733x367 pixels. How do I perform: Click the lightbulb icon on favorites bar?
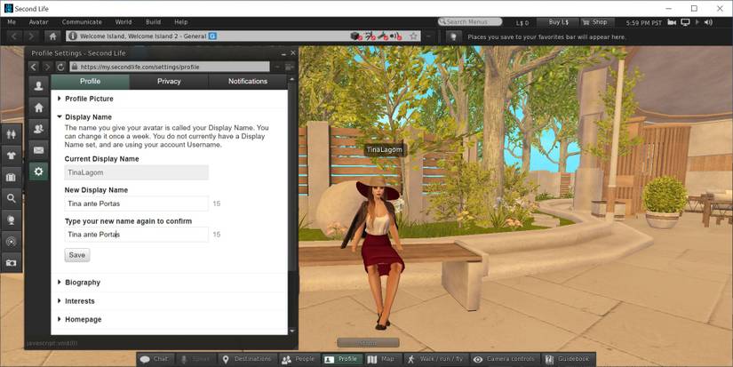[x=452, y=36]
